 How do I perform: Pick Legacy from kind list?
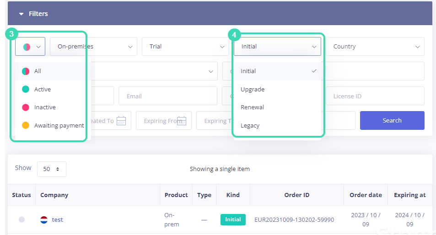(250, 126)
